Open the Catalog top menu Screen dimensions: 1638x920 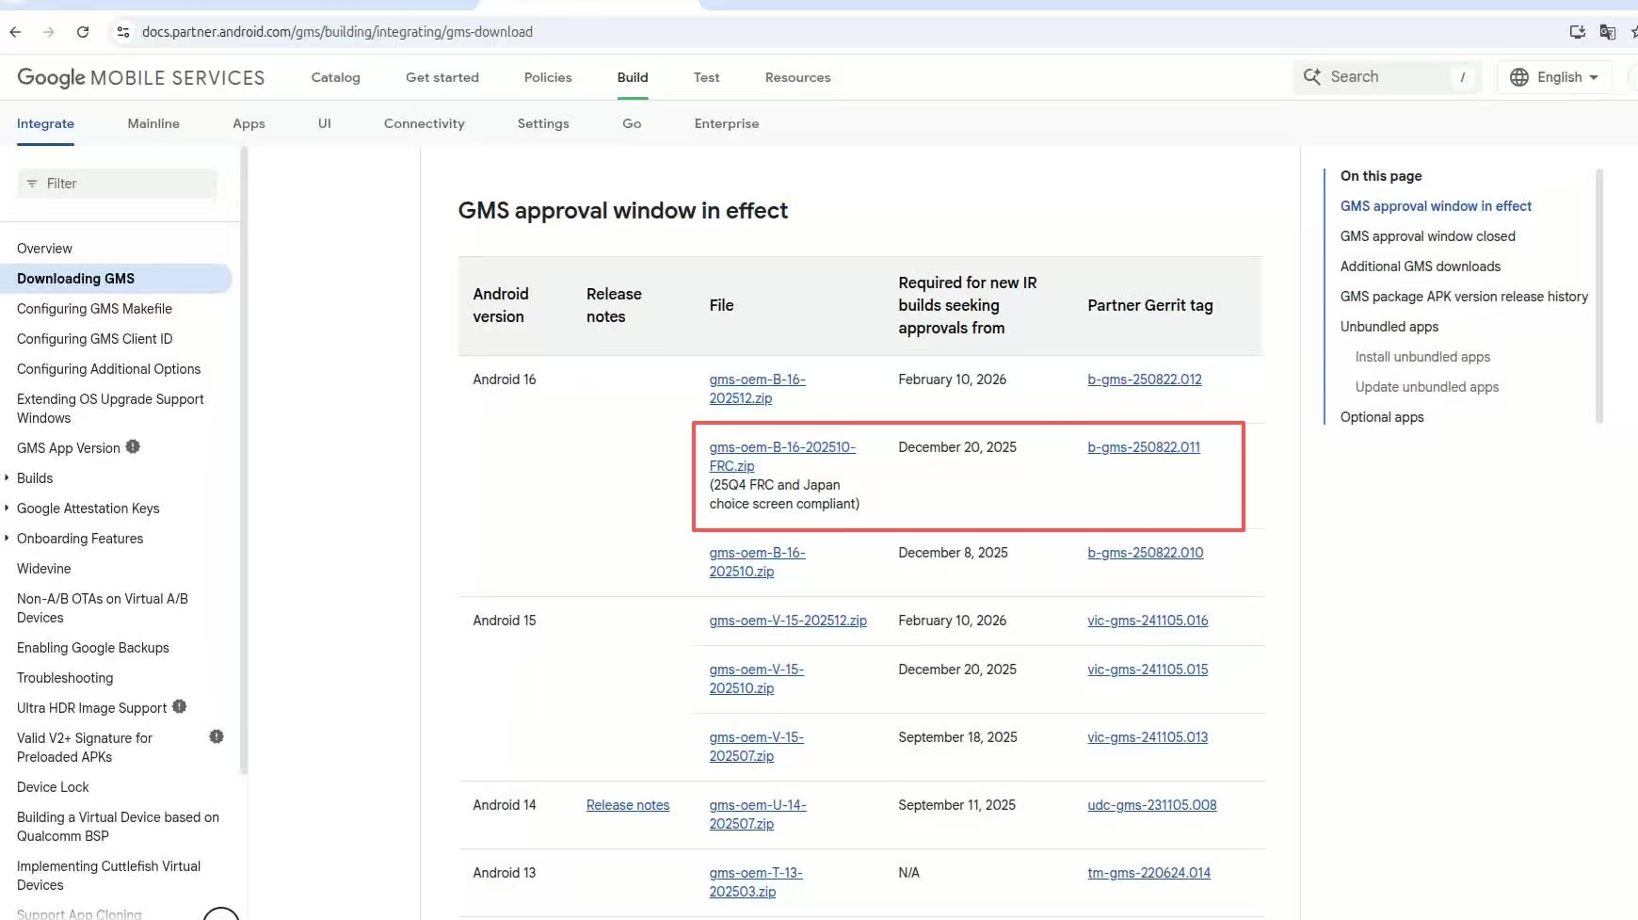336,77
